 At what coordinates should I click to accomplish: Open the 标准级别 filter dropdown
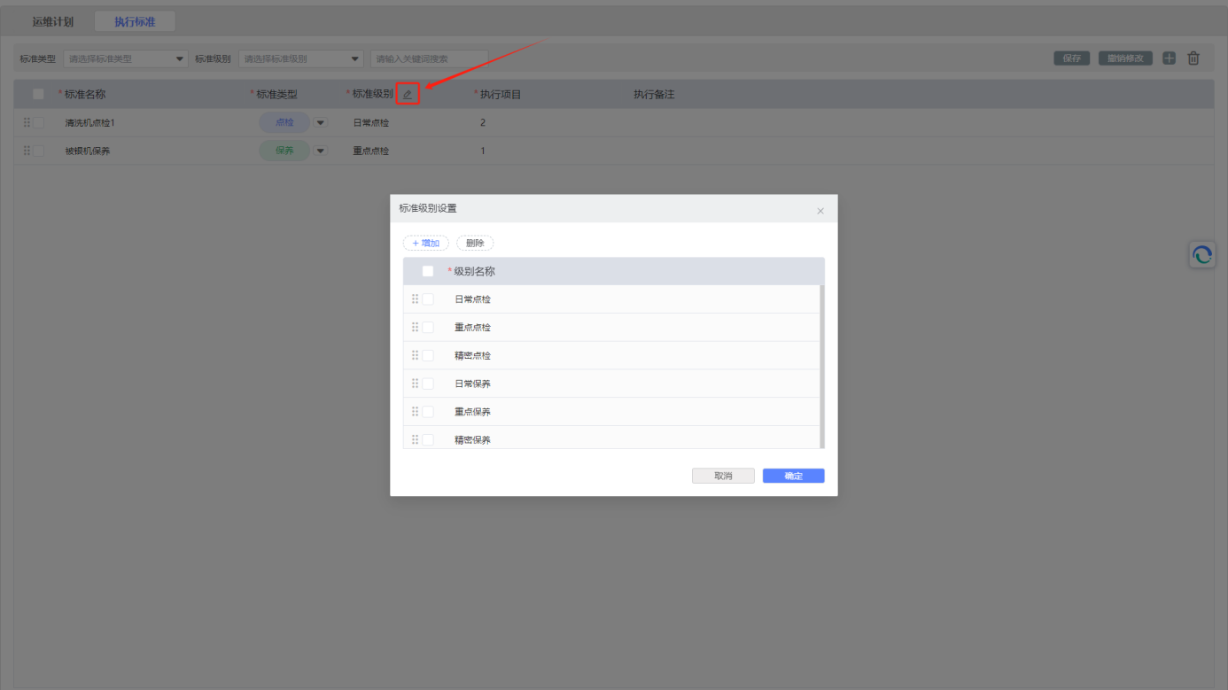tap(301, 59)
